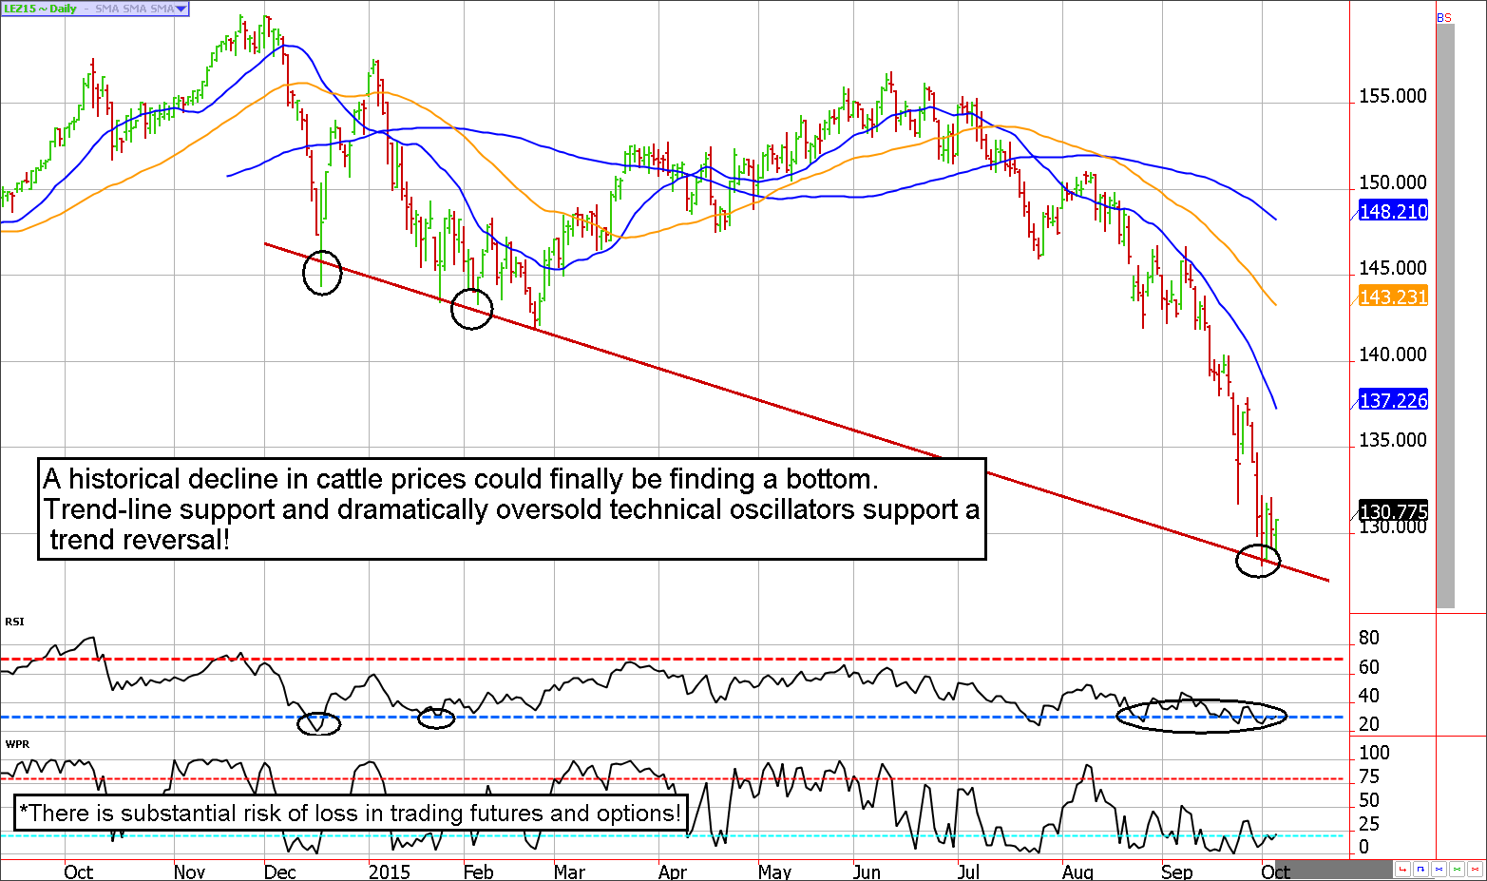1487x881 pixels.
Task: Click the 150.000 price axis label
Action: tap(1393, 182)
